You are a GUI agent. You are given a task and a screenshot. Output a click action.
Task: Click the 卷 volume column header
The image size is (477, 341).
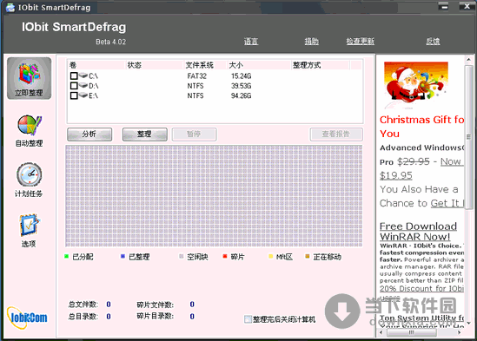coord(96,65)
